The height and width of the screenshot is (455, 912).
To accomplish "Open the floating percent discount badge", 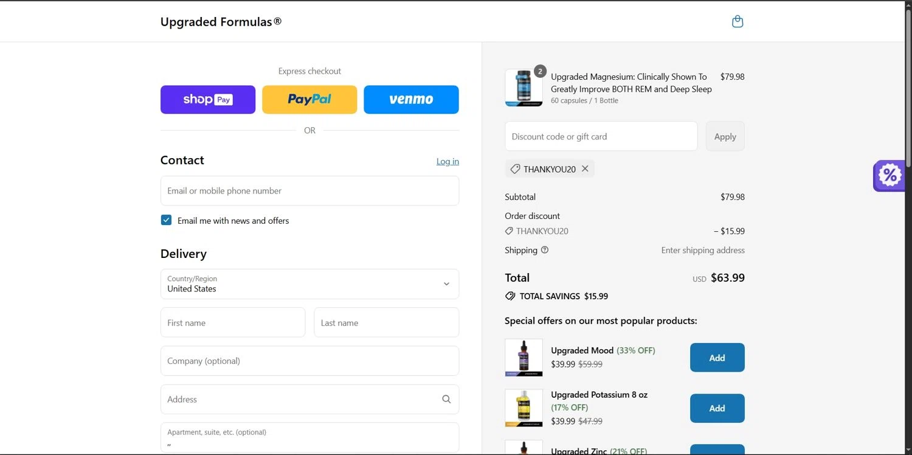I will (890, 176).
